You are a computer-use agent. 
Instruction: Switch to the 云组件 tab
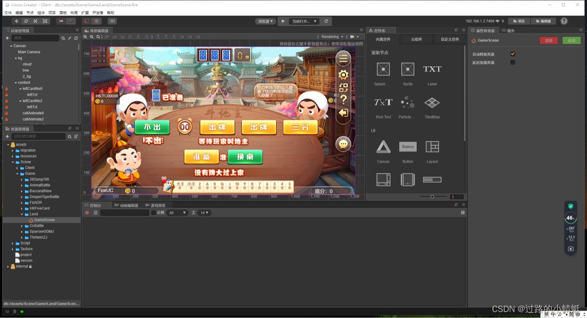pos(416,39)
